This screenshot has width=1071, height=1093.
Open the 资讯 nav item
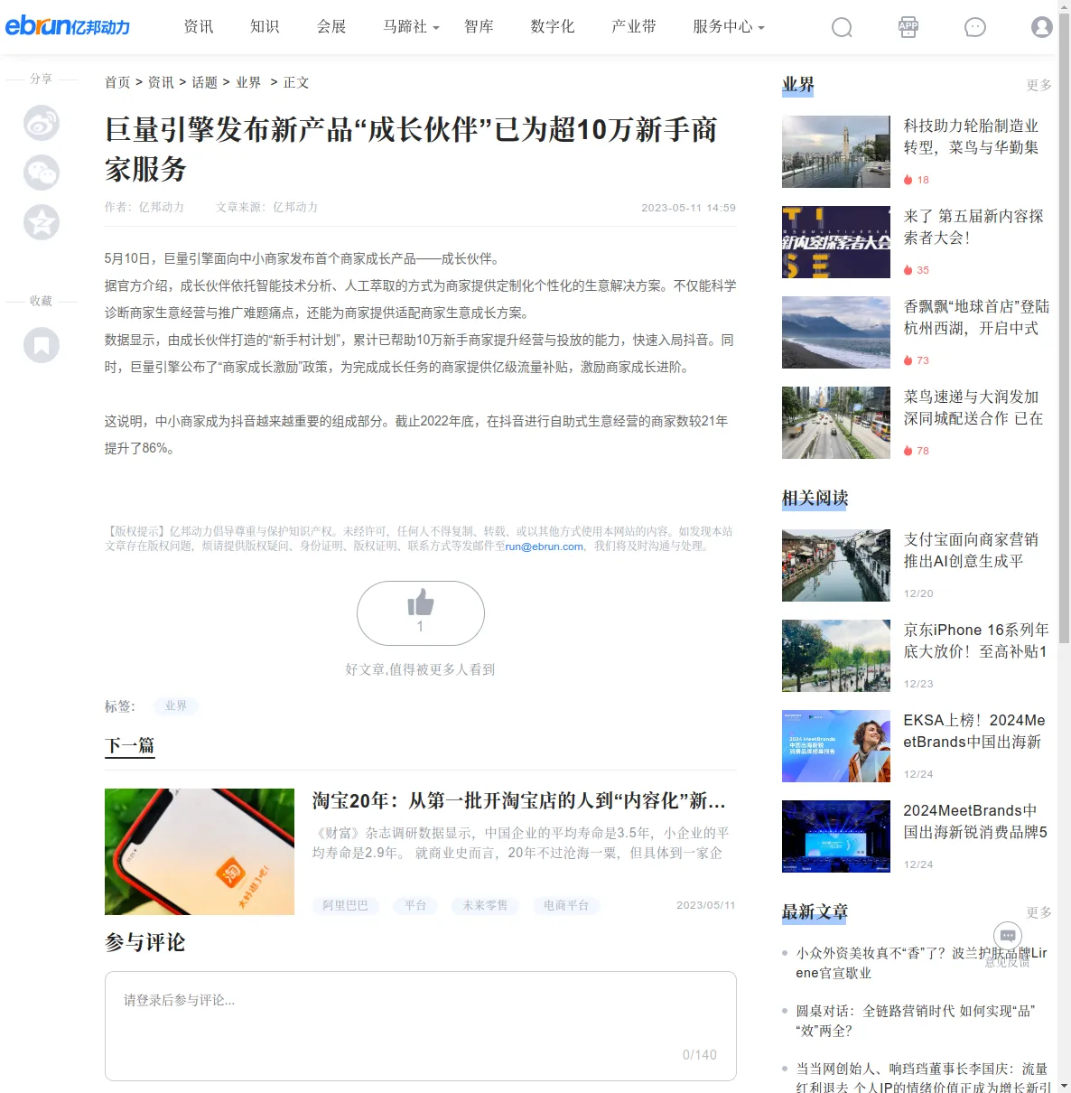[199, 27]
